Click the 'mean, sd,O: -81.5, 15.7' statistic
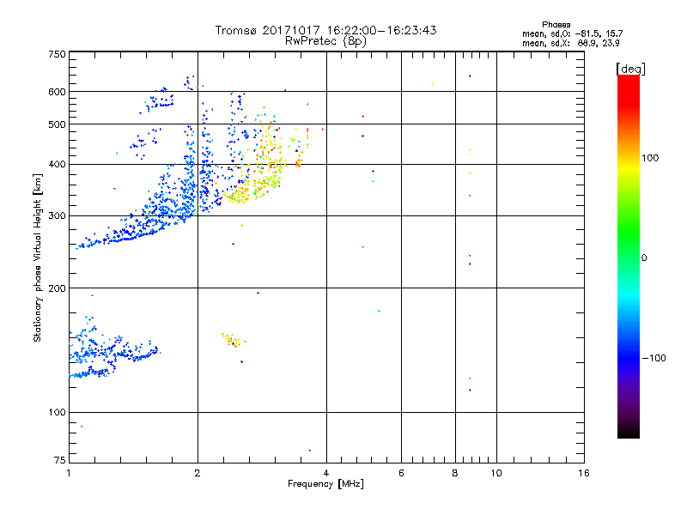The height and width of the screenshot is (515, 687). coord(572,33)
